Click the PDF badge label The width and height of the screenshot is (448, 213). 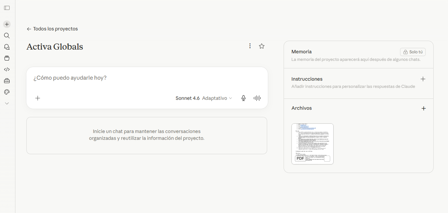(300, 159)
